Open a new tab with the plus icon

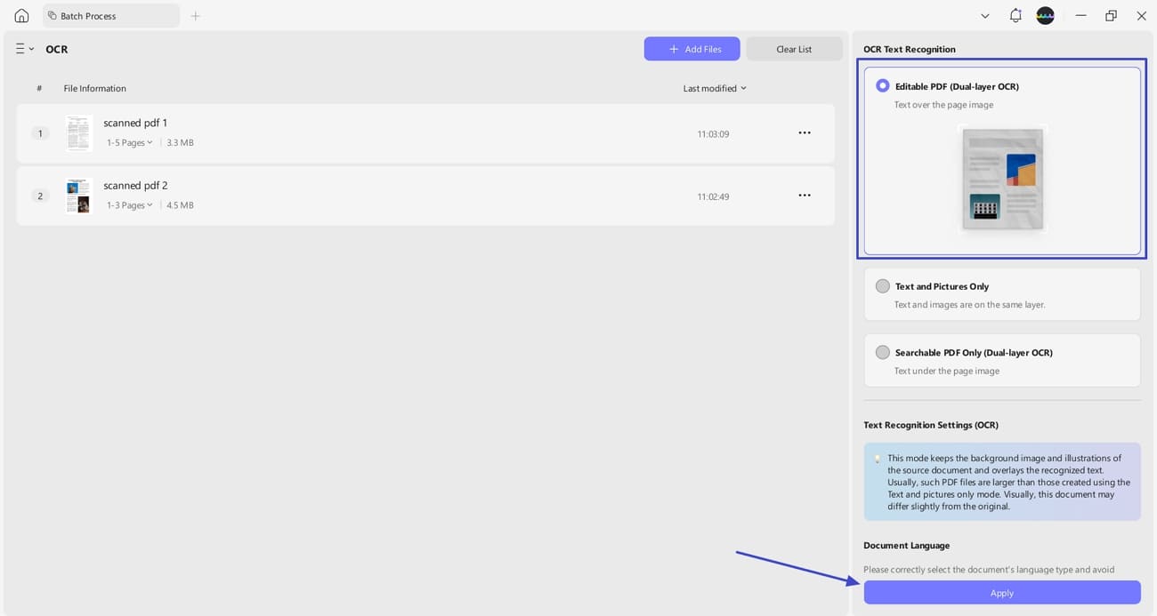pyautogui.click(x=195, y=15)
